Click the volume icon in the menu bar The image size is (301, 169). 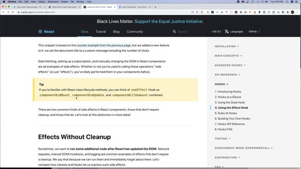(267, 1)
